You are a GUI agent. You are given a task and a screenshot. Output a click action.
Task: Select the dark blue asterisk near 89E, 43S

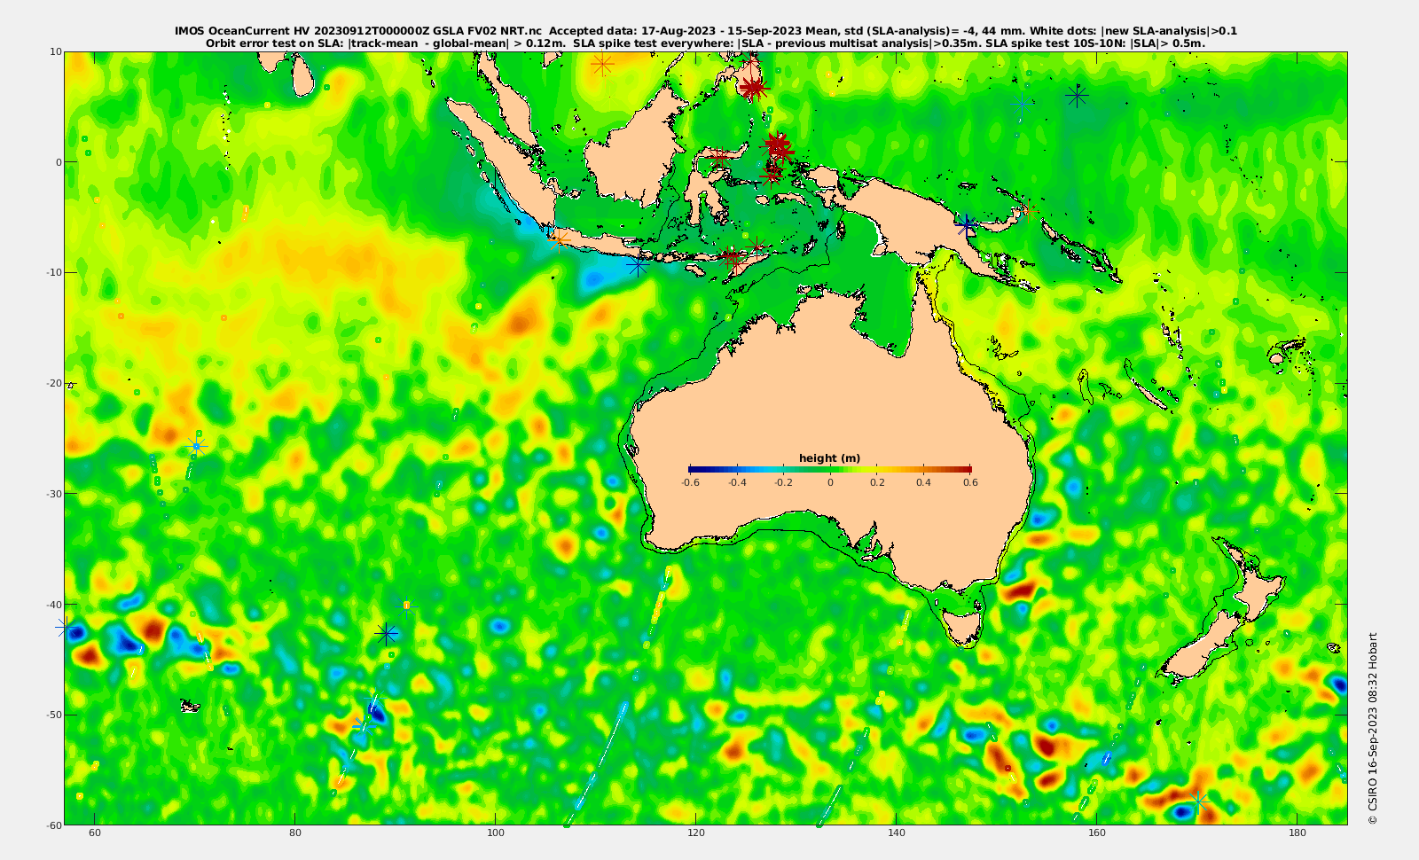pyautogui.click(x=386, y=633)
